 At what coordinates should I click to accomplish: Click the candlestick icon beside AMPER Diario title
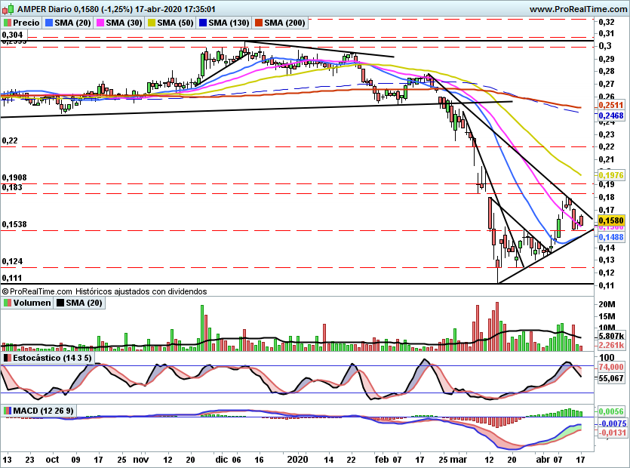[8, 8]
